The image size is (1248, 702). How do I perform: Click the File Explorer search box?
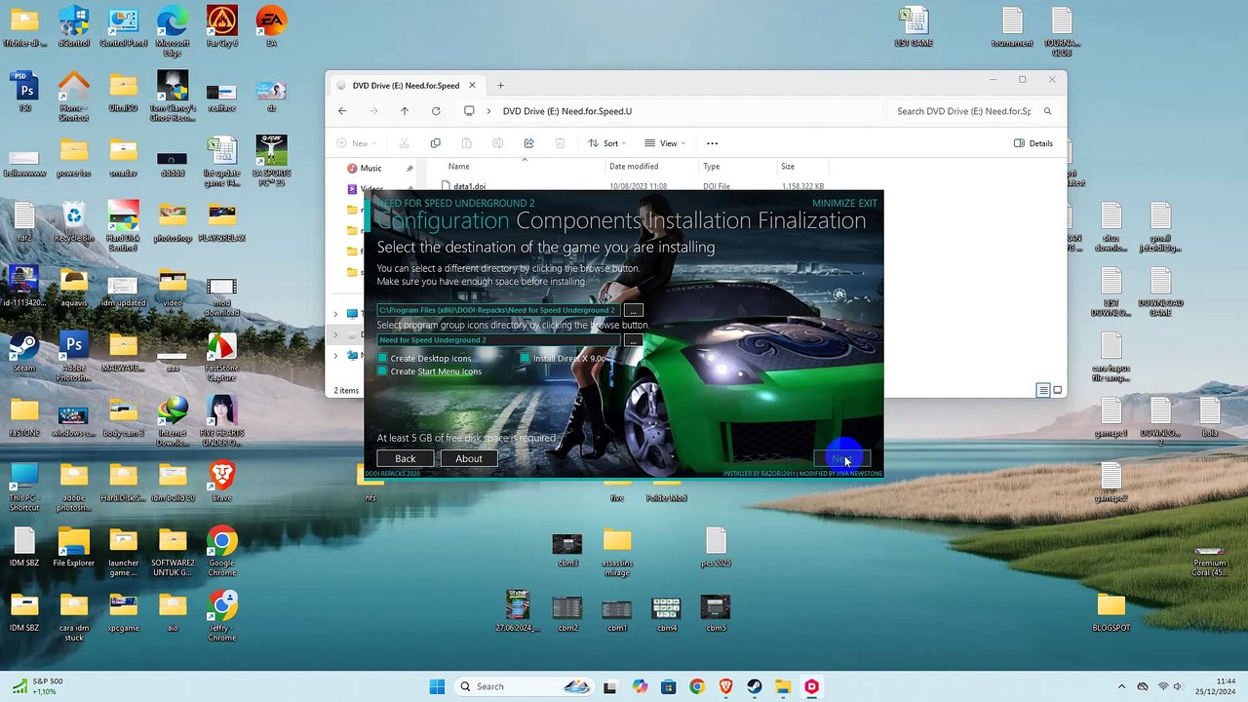coord(972,111)
